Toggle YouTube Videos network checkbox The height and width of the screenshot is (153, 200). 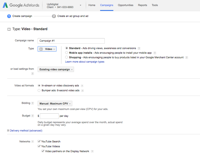pyautogui.click(x=39, y=146)
